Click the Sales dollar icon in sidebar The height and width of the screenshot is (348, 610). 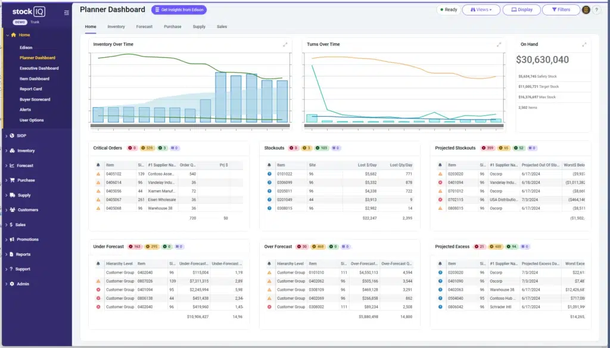(11, 224)
